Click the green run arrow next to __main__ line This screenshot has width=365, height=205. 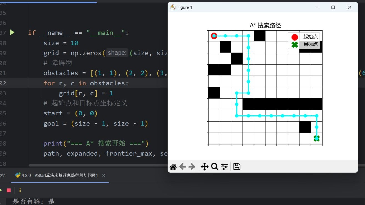click(x=12, y=32)
